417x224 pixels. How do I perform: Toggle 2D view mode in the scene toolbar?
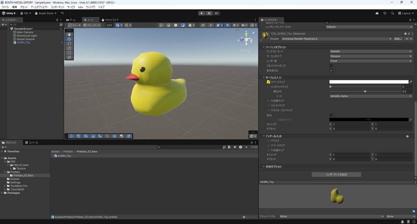tap(203, 25)
